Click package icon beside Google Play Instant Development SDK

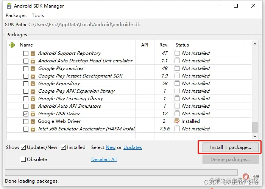33,76
